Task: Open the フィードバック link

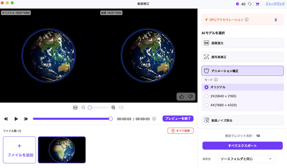Action: (x=275, y=3)
